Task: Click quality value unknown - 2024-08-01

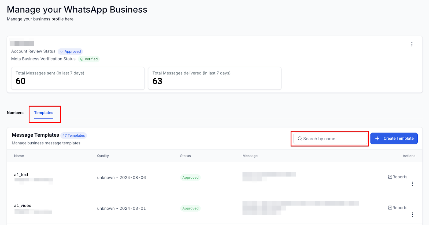Action: pos(121,208)
